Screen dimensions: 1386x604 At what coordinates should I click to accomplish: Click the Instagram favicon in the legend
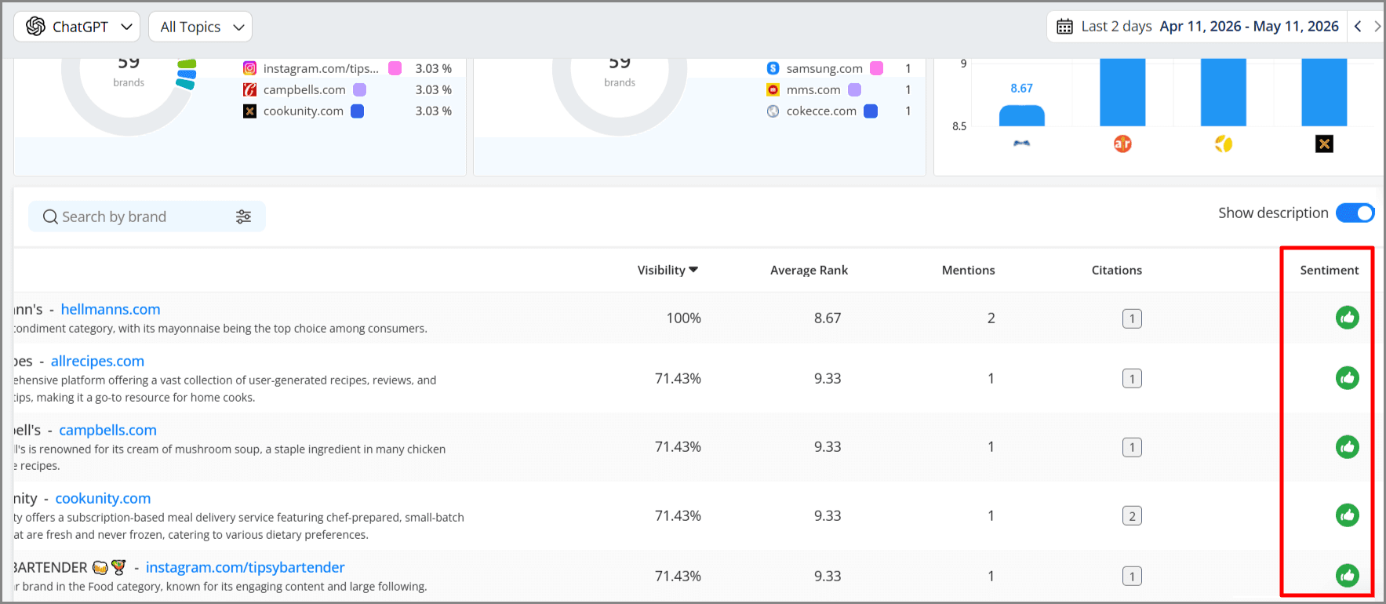point(249,68)
